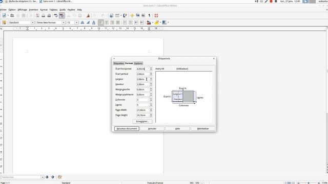
Task: Switch to the Étiquettes tab in dialog
Action: tap(118, 63)
